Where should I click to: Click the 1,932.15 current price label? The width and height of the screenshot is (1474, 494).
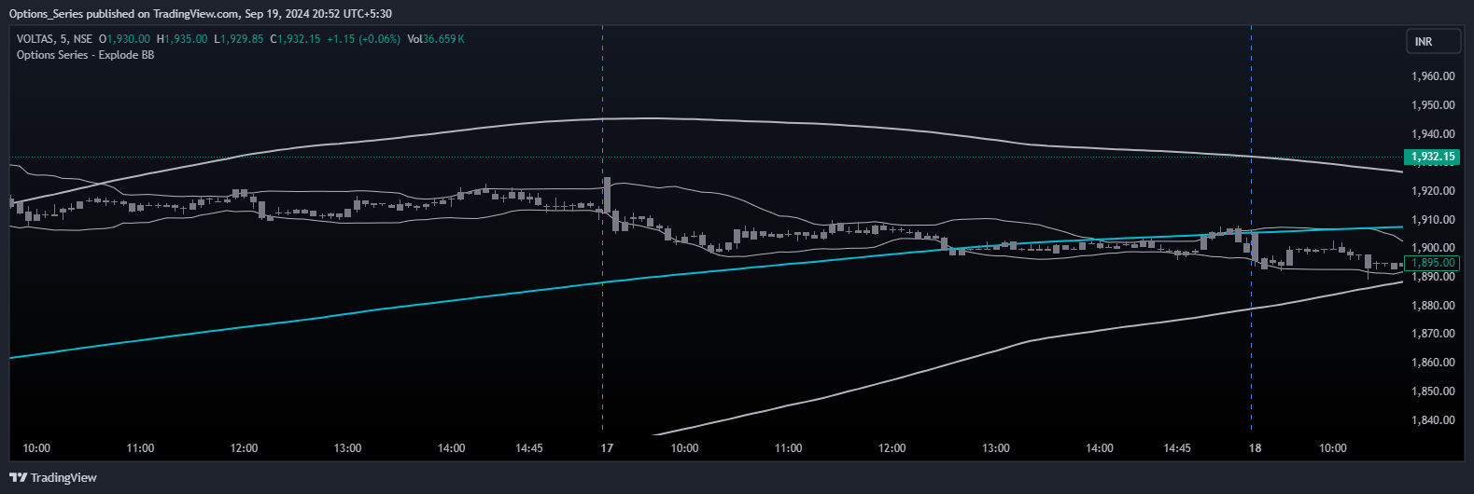(1433, 157)
